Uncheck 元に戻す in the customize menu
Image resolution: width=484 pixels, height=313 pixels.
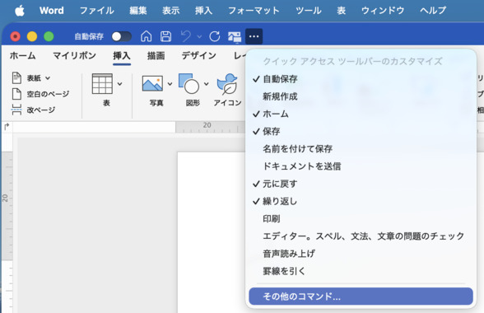[x=361, y=184]
